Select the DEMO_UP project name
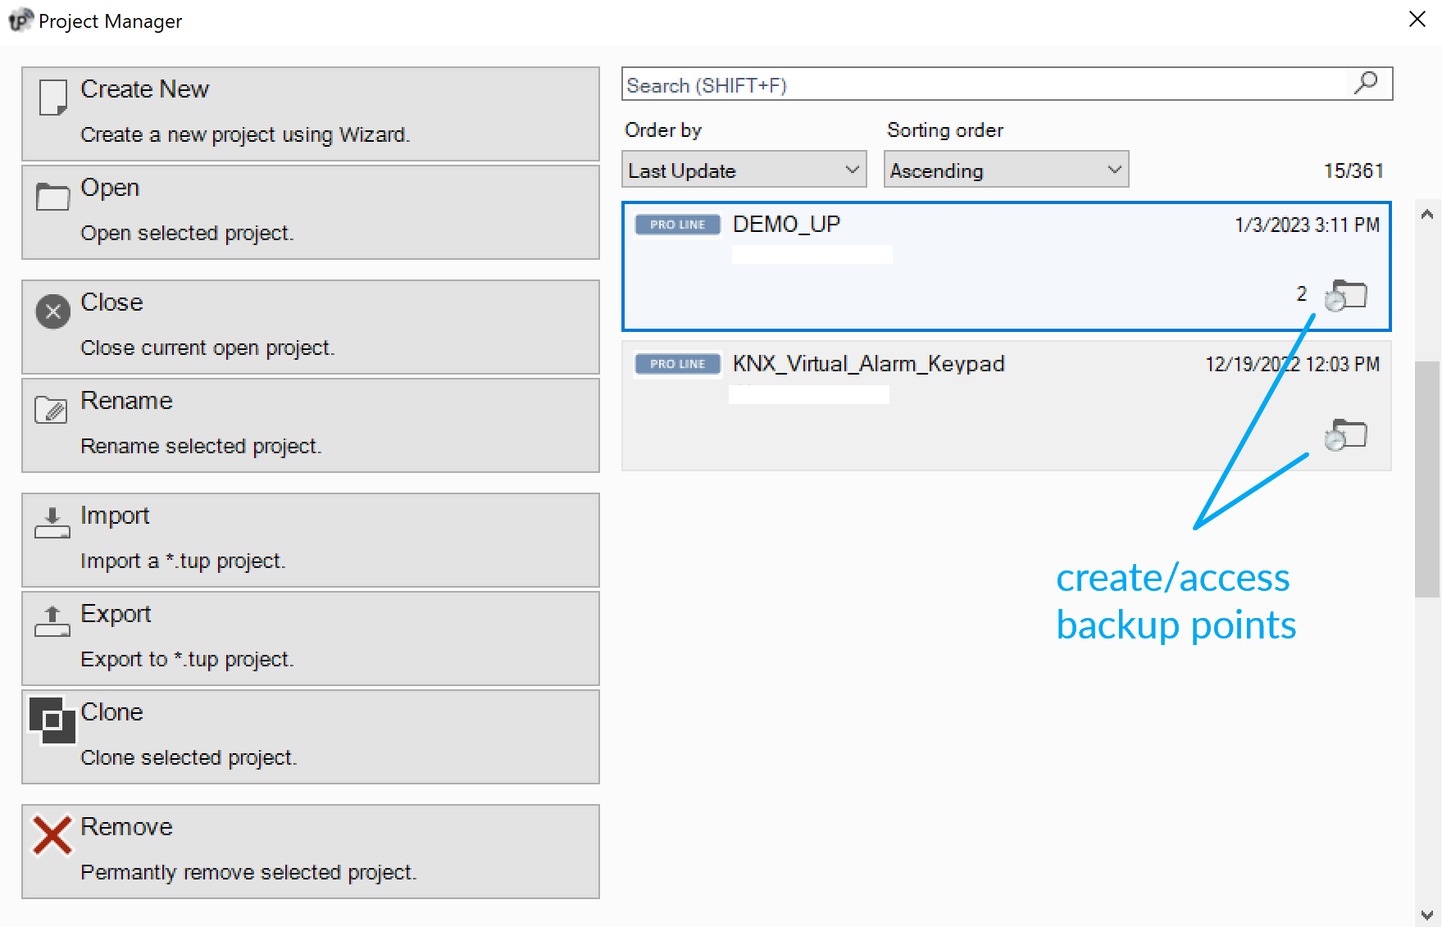This screenshot has width=1442, height=927. pyautogui.click(x=786, y=225)
